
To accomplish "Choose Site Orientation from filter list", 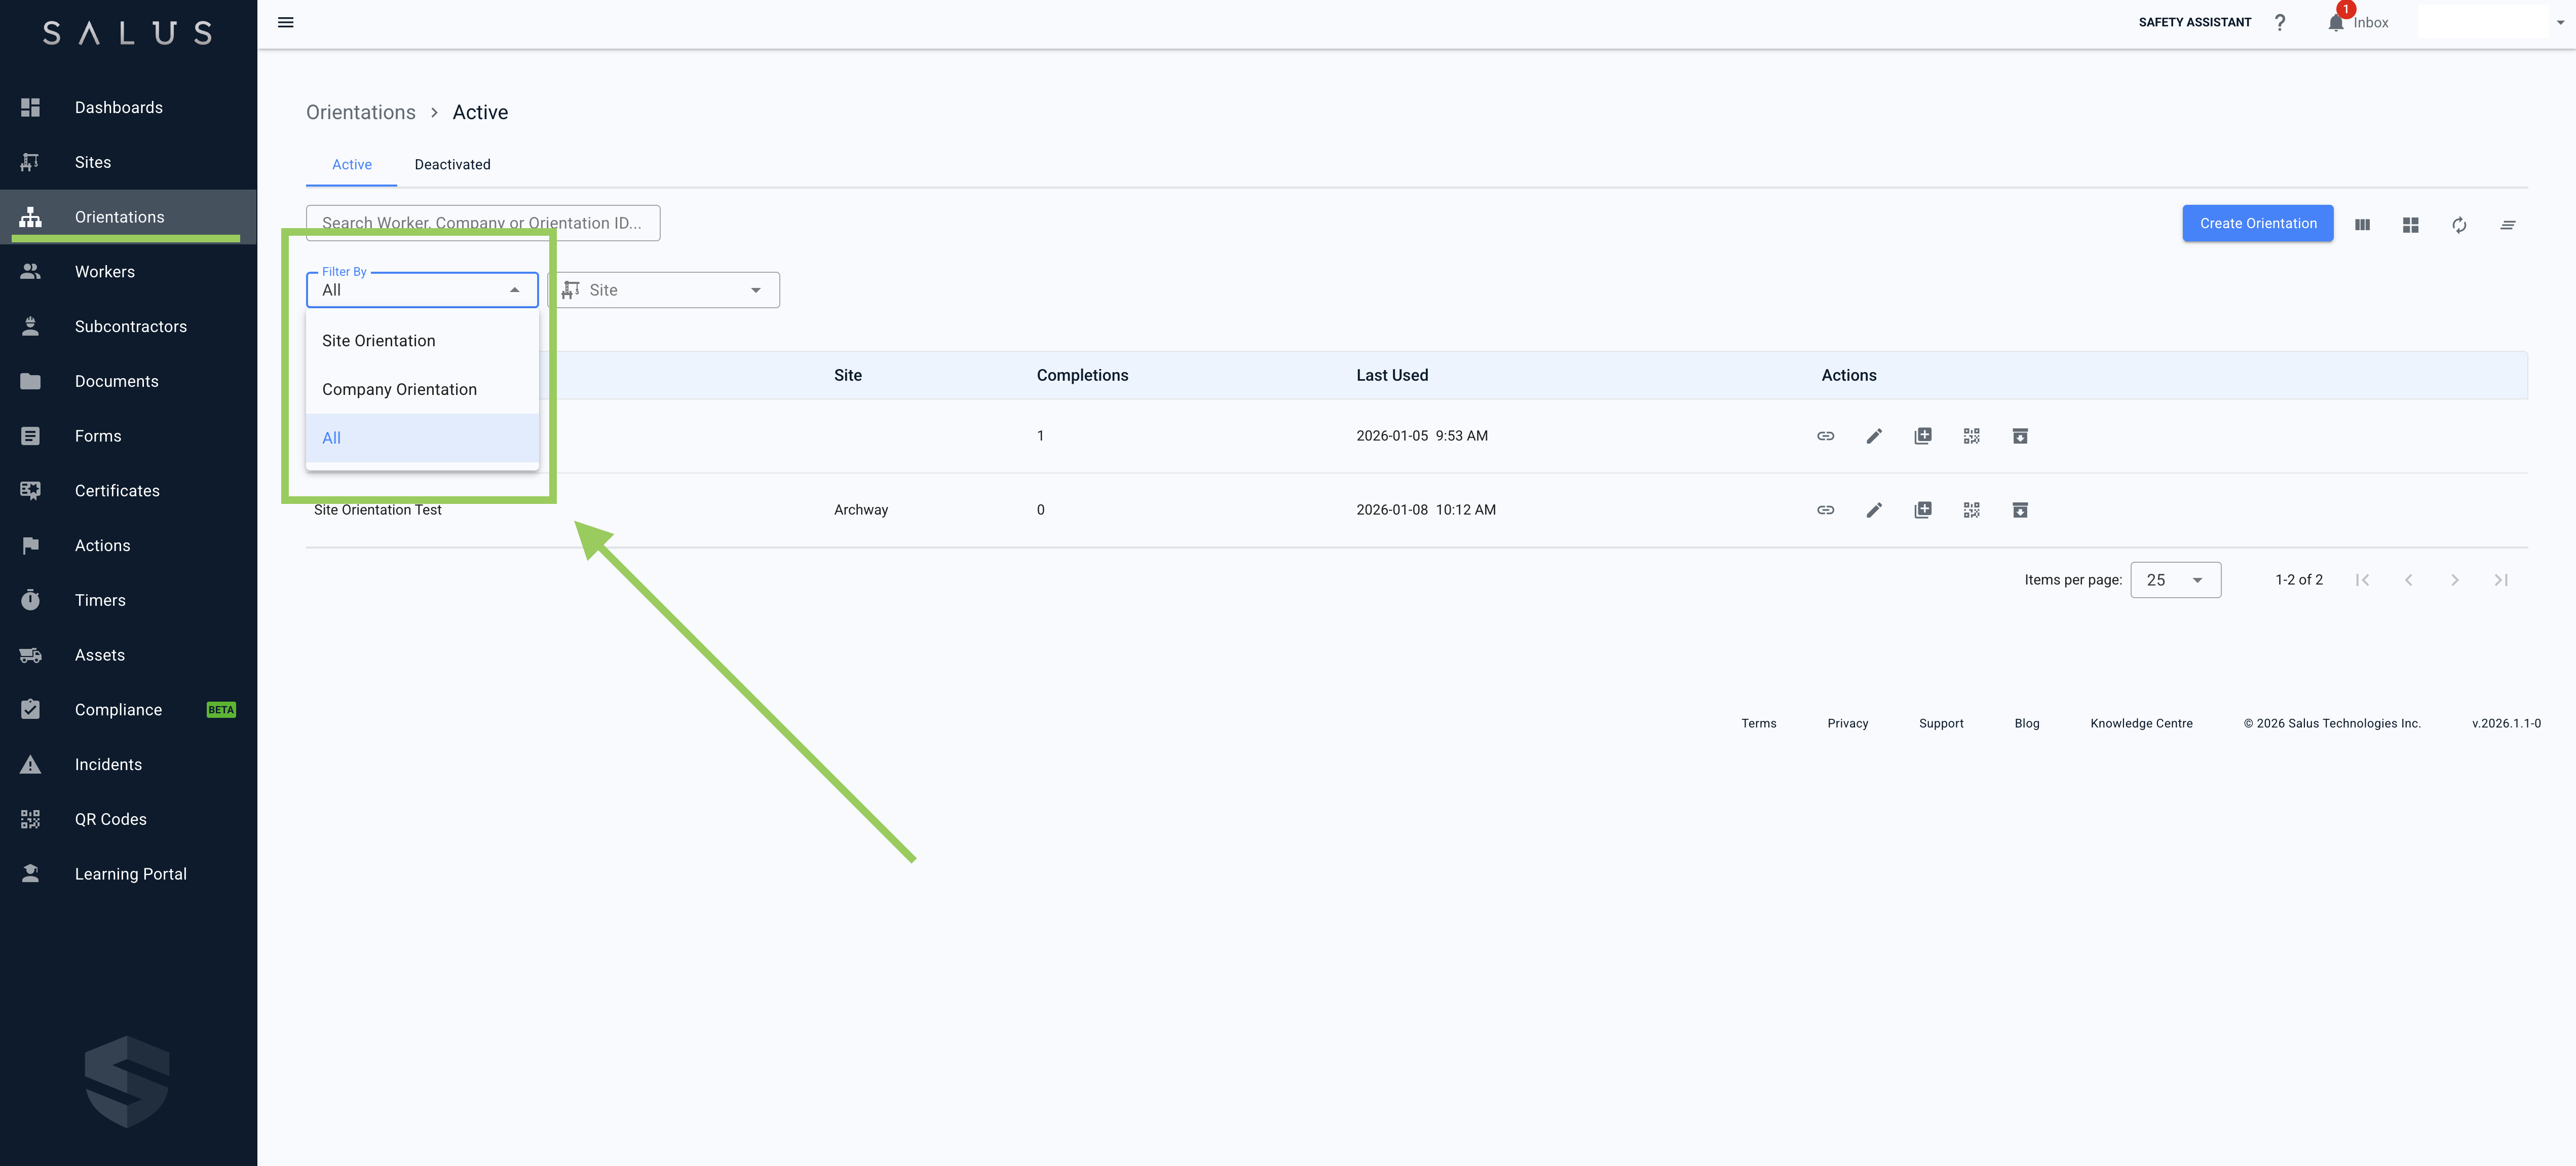I will (x=378, y=340).
